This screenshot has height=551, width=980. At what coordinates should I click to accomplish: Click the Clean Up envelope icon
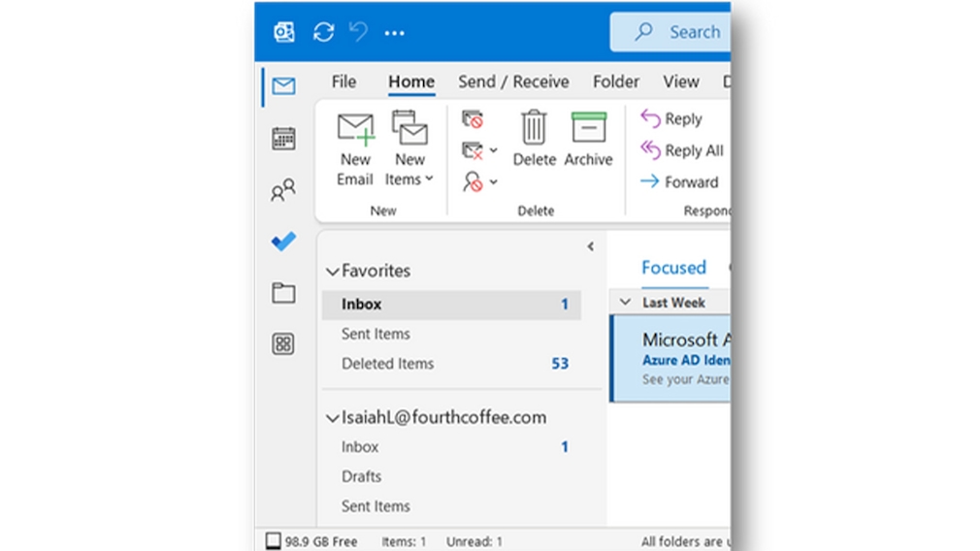click(x=473, y=150)
